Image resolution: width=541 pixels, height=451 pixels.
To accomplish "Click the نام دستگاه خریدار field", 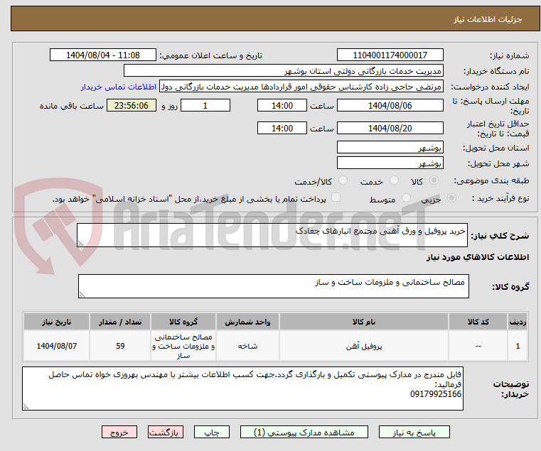I will point(283,71).
